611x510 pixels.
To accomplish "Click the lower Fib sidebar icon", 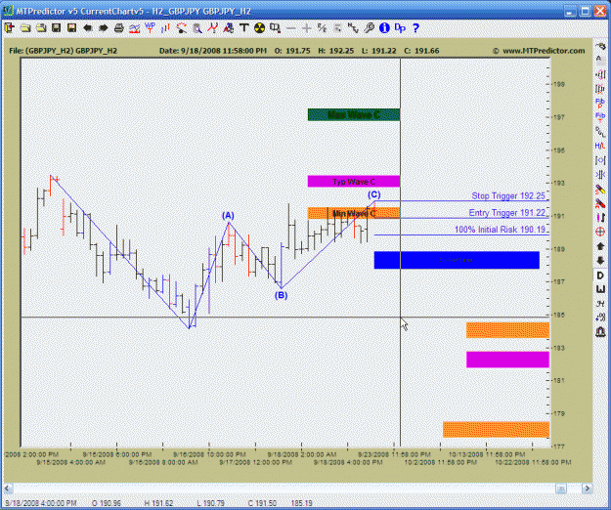I will (600, 117).
